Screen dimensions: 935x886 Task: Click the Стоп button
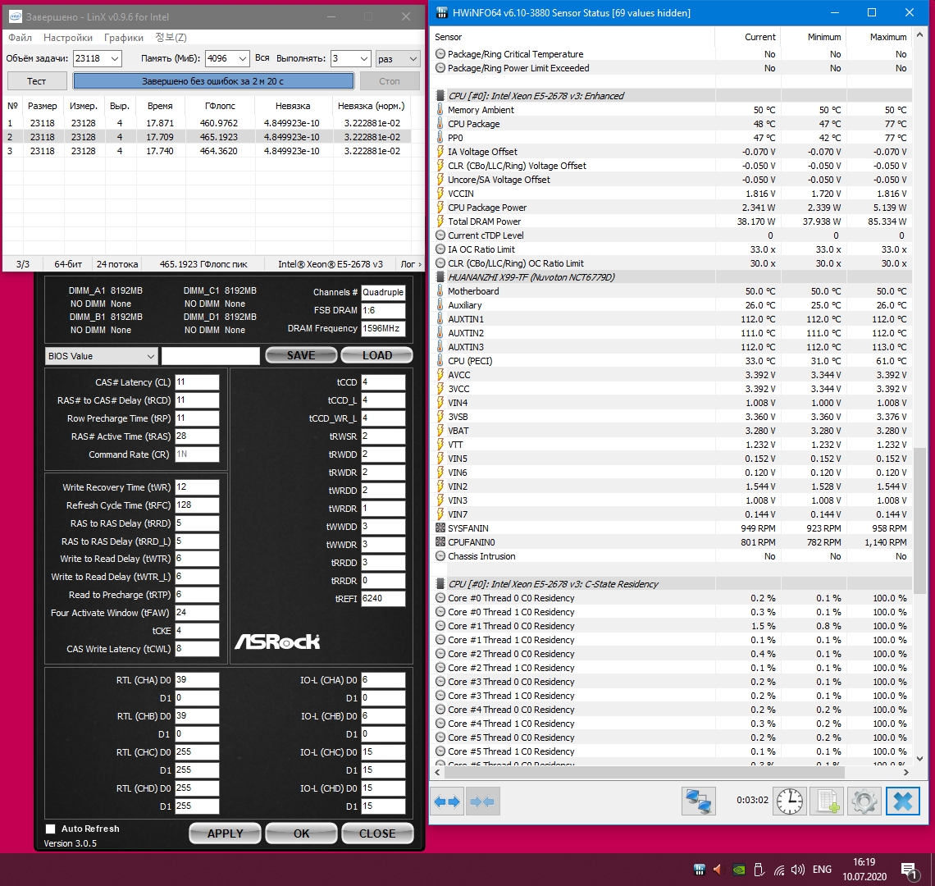[x=390, y=81]
